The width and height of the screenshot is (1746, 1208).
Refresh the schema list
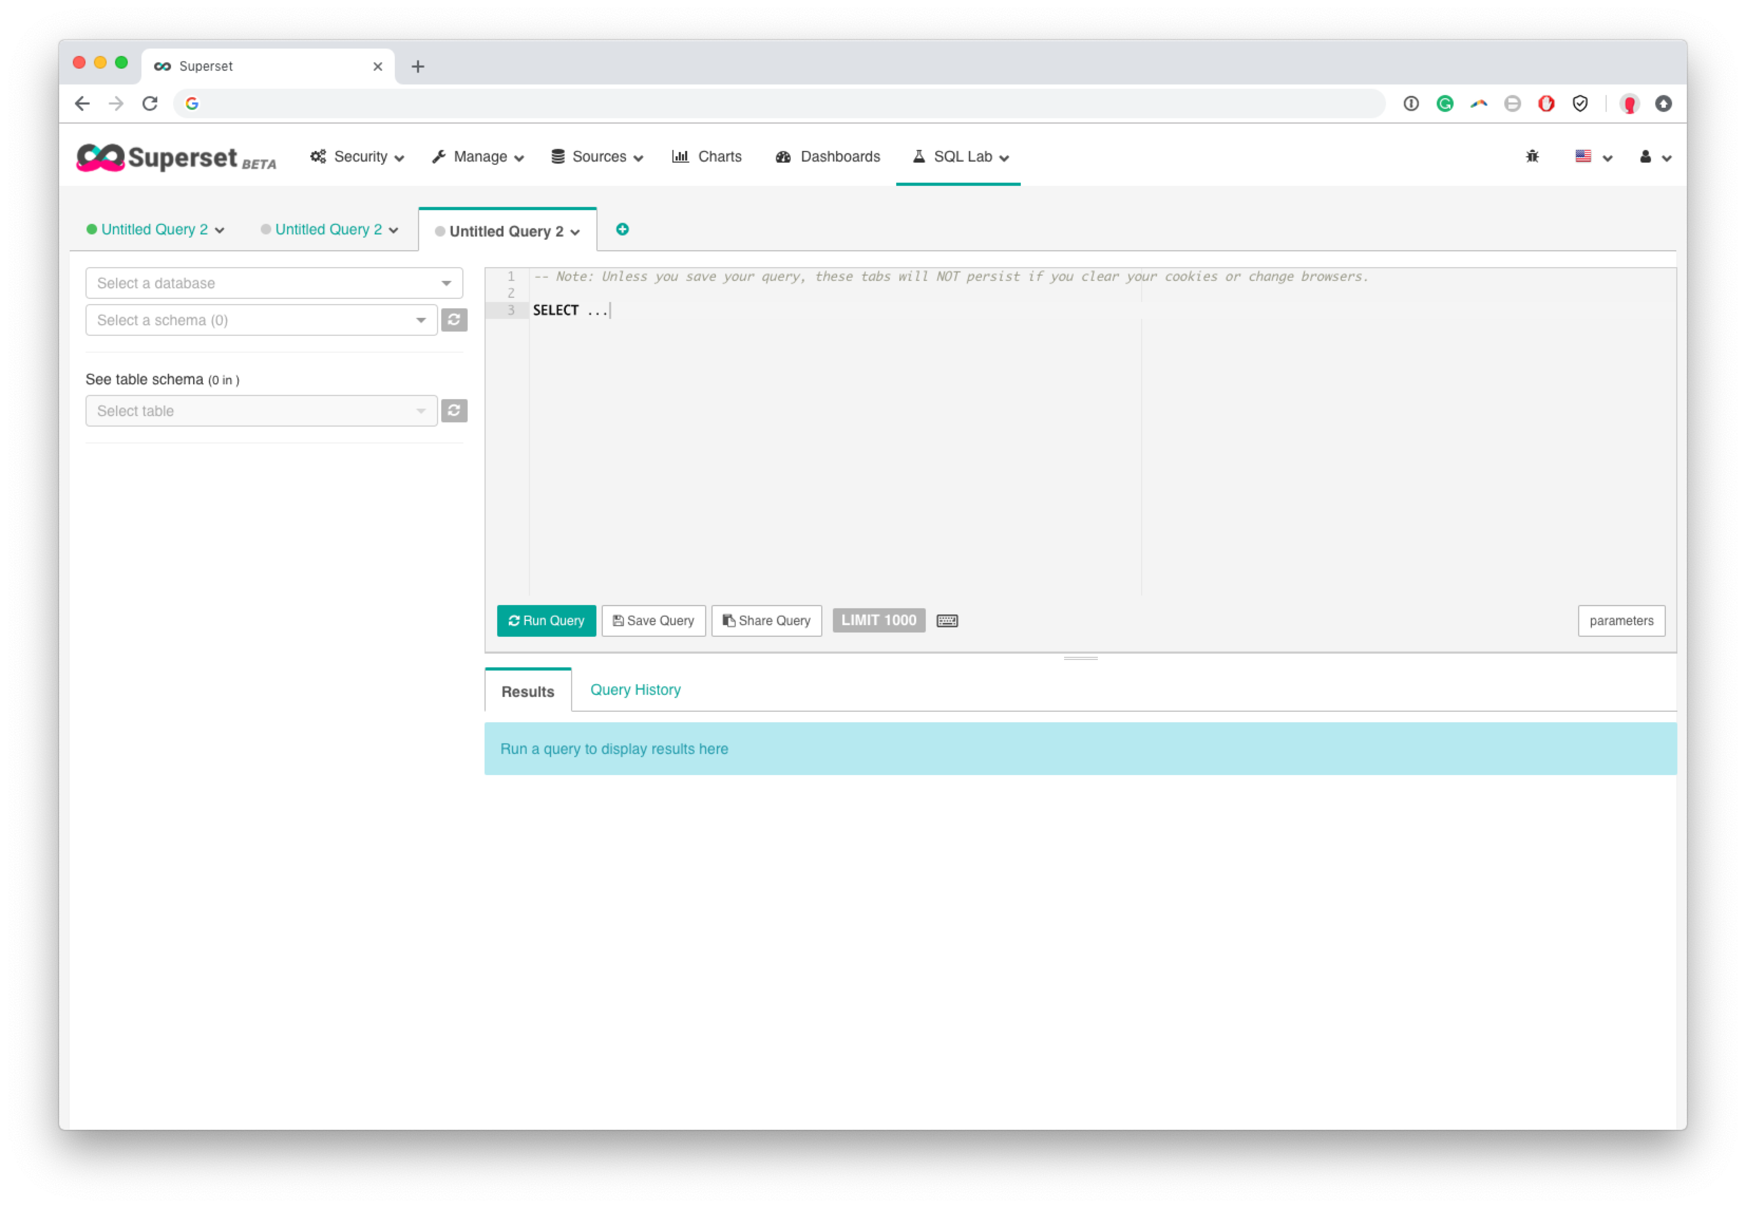454,319
